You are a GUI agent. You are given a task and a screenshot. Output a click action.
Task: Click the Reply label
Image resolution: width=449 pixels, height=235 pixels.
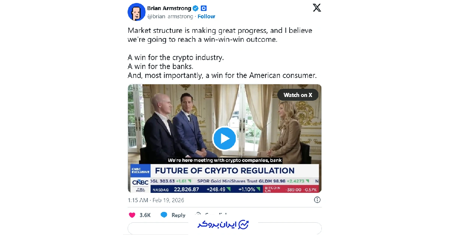[x=178, y=215]
